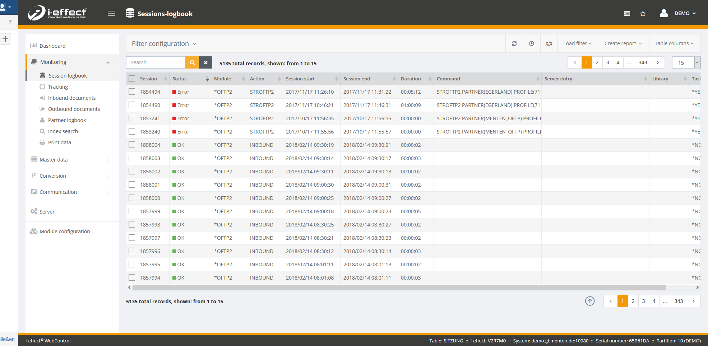Screen dimensions: 708x346
Task: Expand the Filter configuration panel
Action: (x=164, y=44)
